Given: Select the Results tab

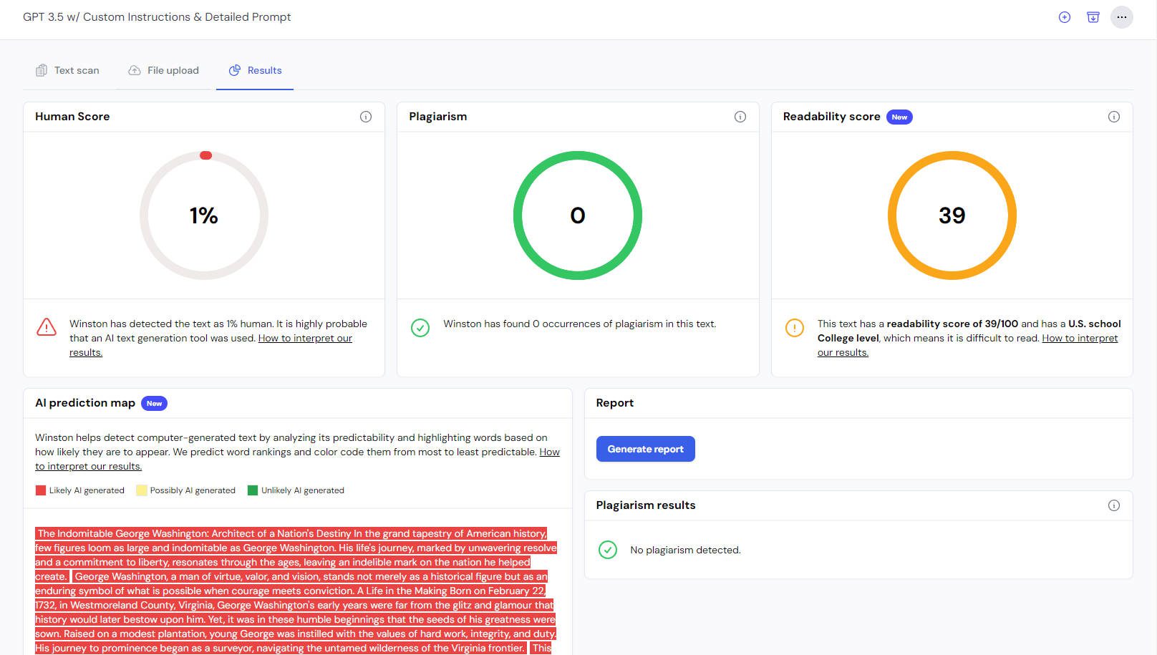Looking at the screenshot, I should [255, 70].
